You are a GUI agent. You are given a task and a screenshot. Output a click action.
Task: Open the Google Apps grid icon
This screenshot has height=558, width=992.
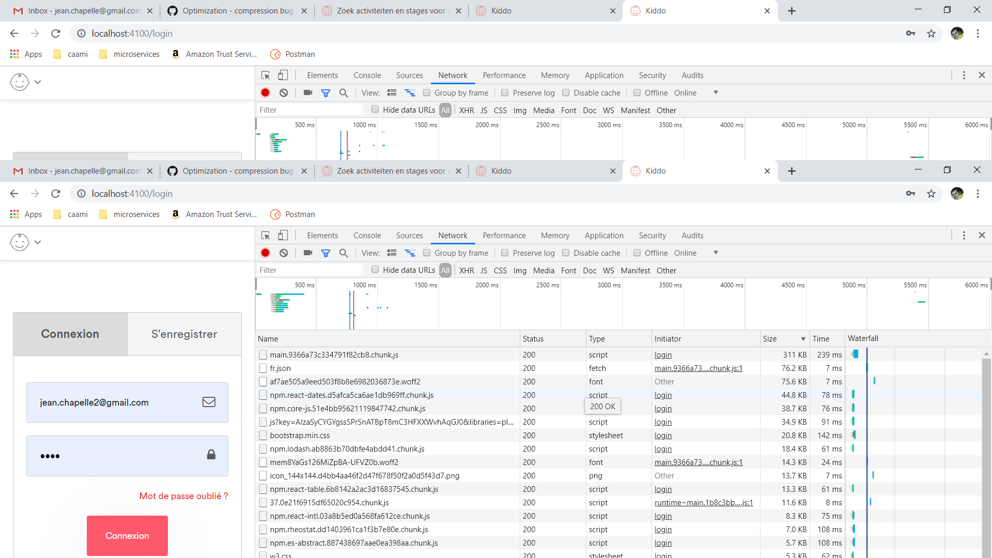(x=13, y=214)
